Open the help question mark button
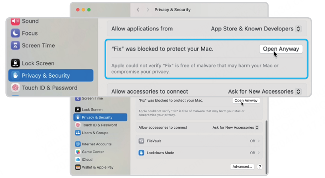This screenshot has height=178, width=325. tap(260, 167)
